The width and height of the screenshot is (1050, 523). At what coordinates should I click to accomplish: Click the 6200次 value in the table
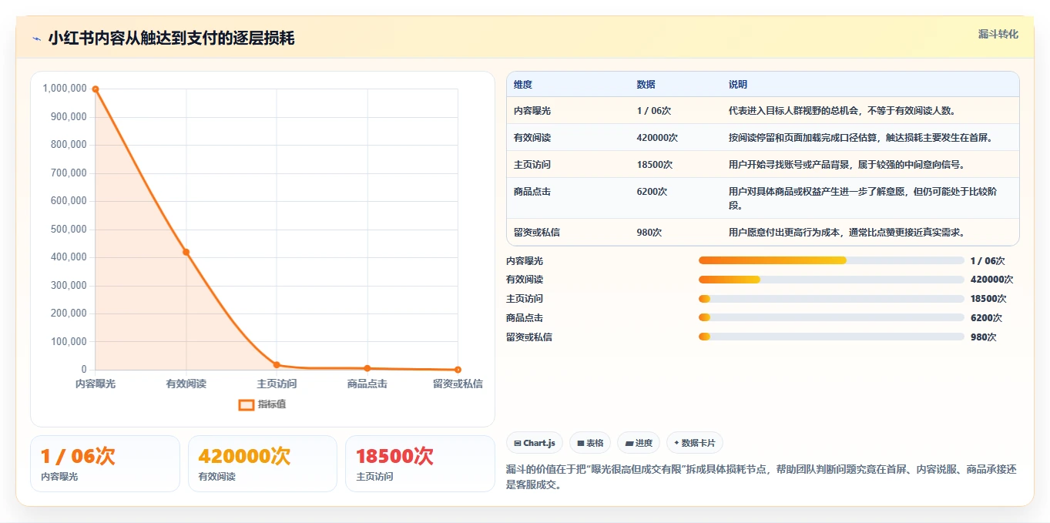tap(652, 192)
